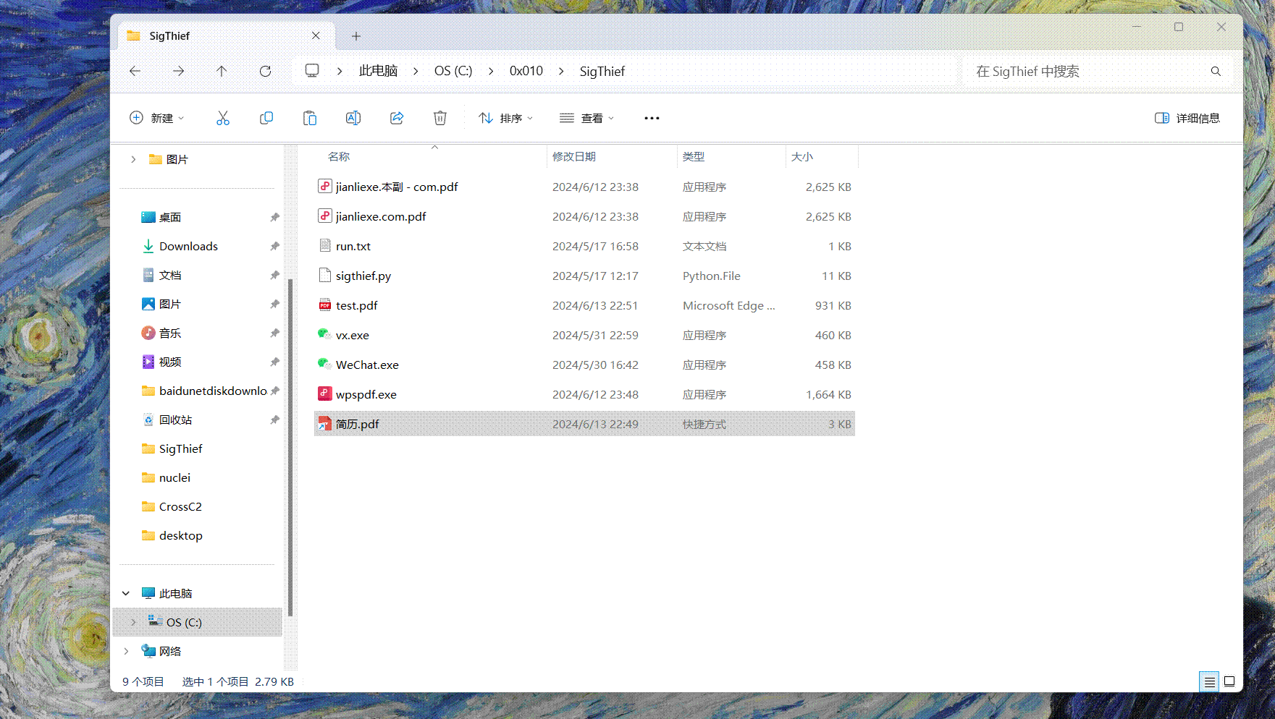Open the 查看 view dropdown

(587, 118)
